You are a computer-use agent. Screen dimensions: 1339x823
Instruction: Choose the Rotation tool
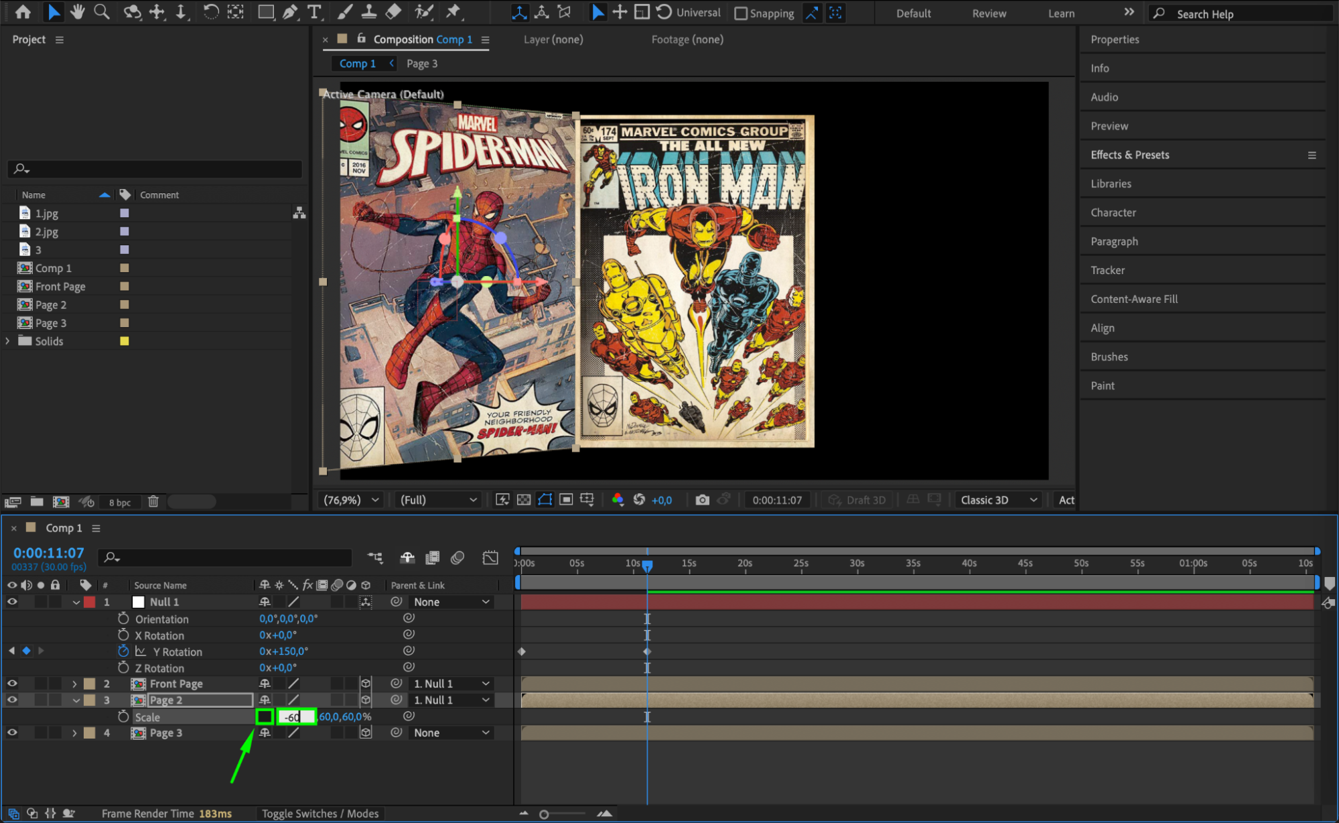(210, 12)
